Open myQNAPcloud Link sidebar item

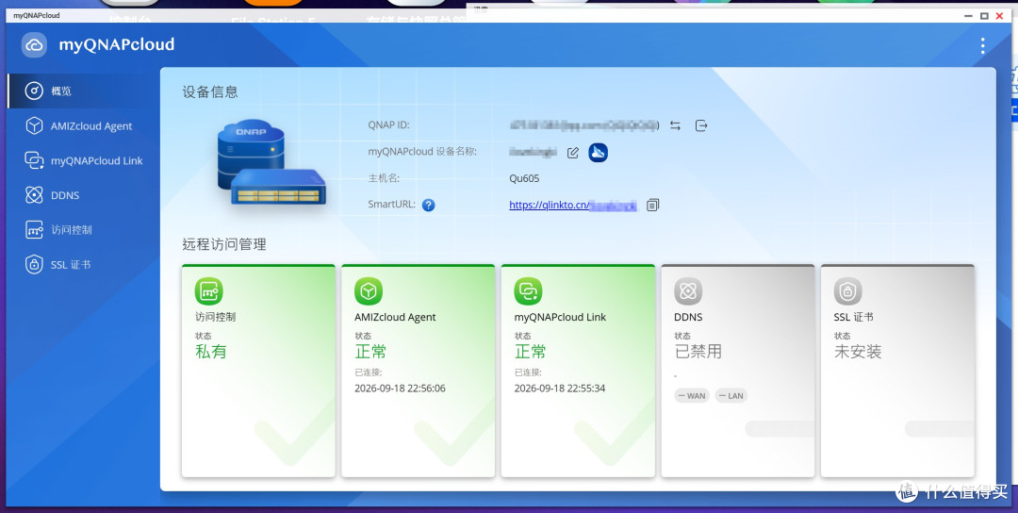click(x=84, y=160)
